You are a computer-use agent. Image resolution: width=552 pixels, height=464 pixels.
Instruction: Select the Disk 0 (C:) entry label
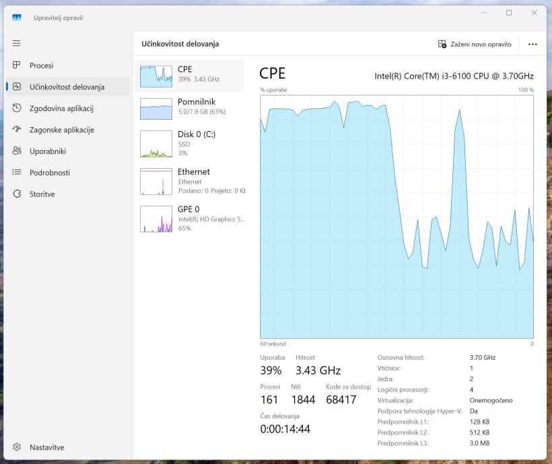(x=197, y=134)
